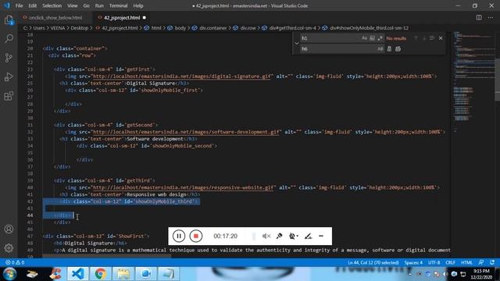Screen dimensions: 500x281
Task: Minimize the recorder toolbar
Action: coord(321,236)
